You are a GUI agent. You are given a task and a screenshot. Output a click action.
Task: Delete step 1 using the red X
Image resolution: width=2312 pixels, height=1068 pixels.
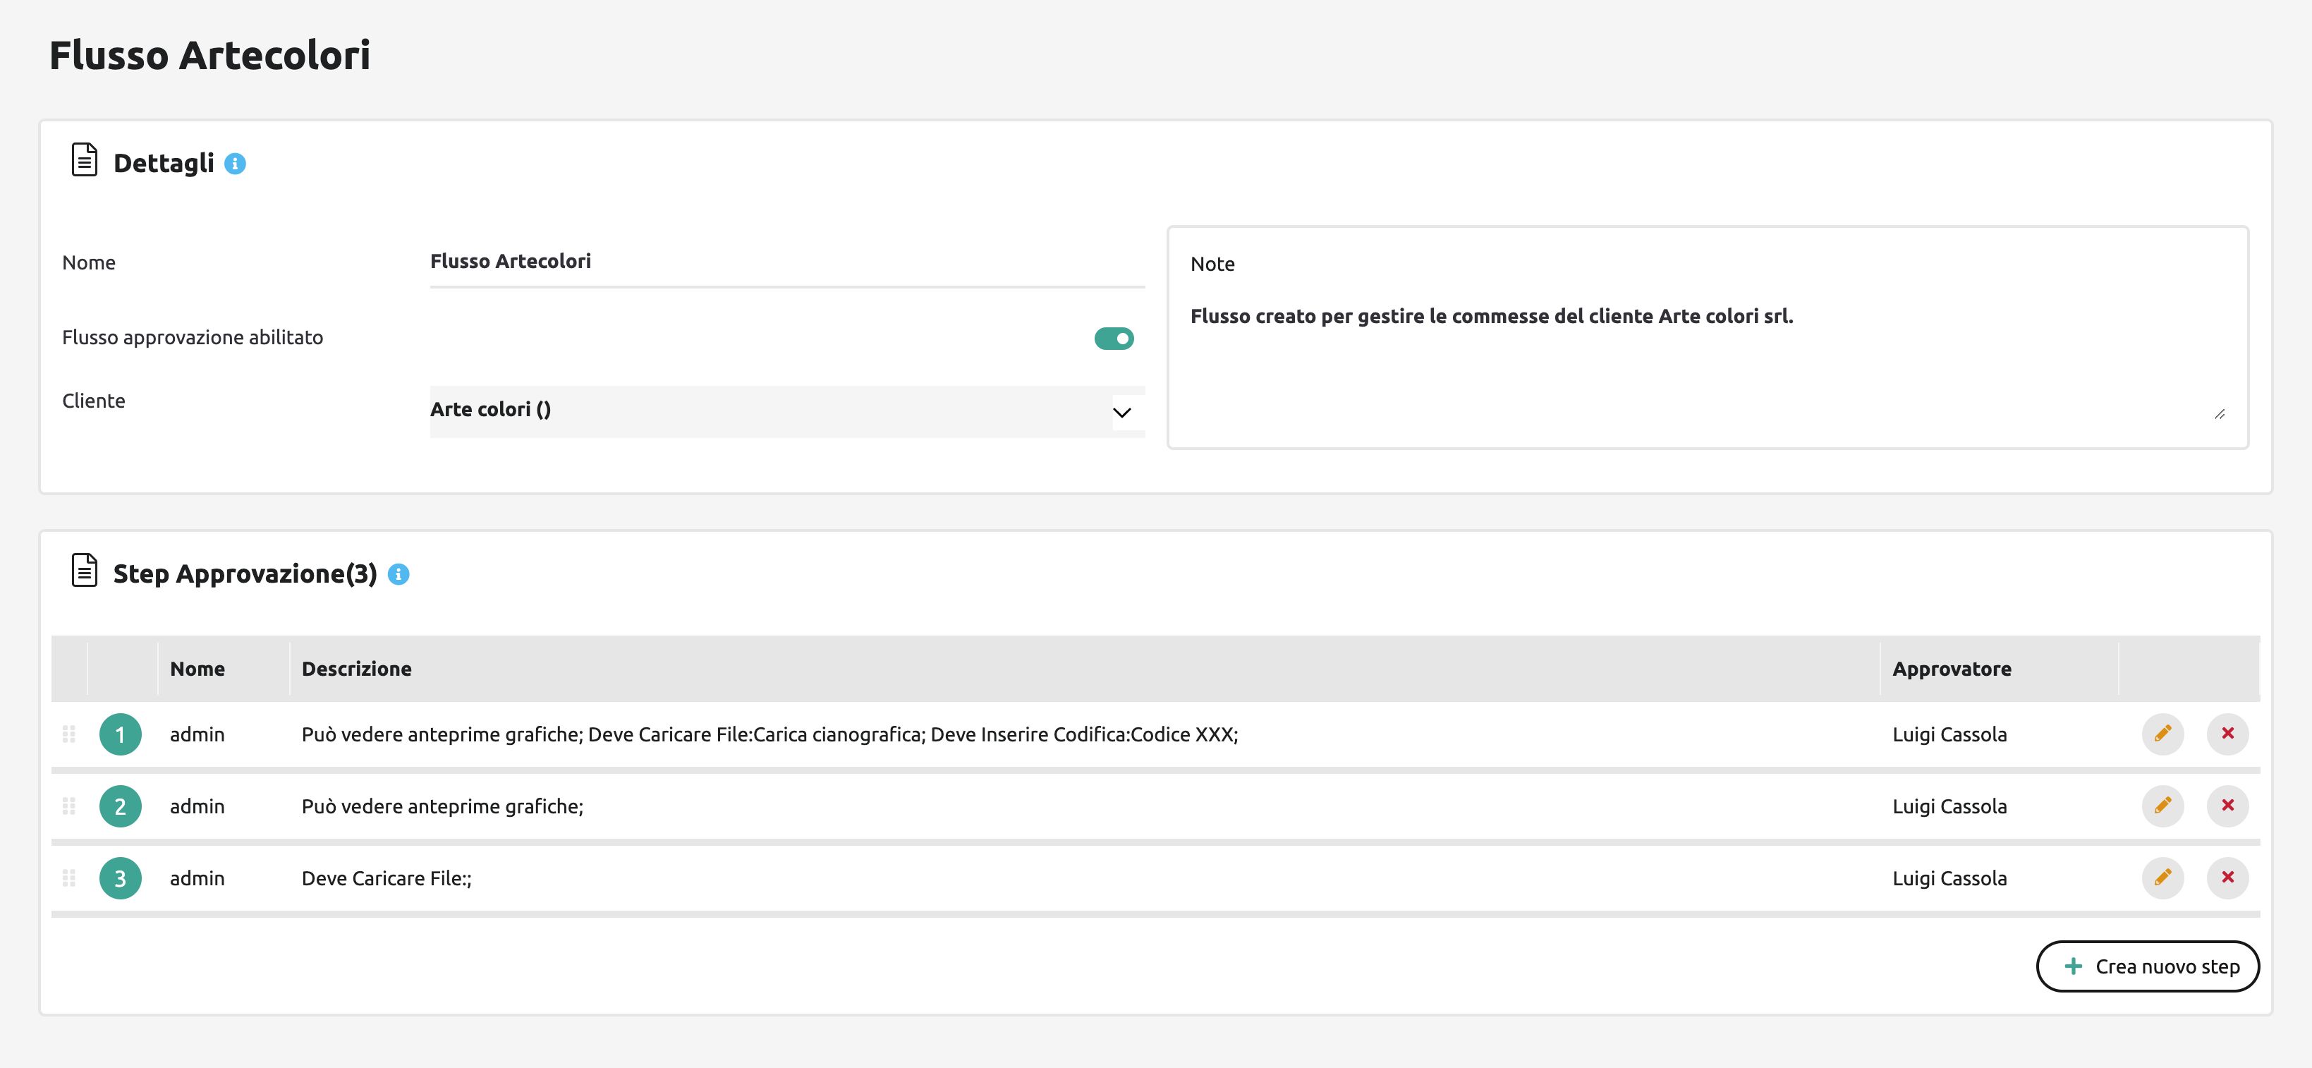2227,733
